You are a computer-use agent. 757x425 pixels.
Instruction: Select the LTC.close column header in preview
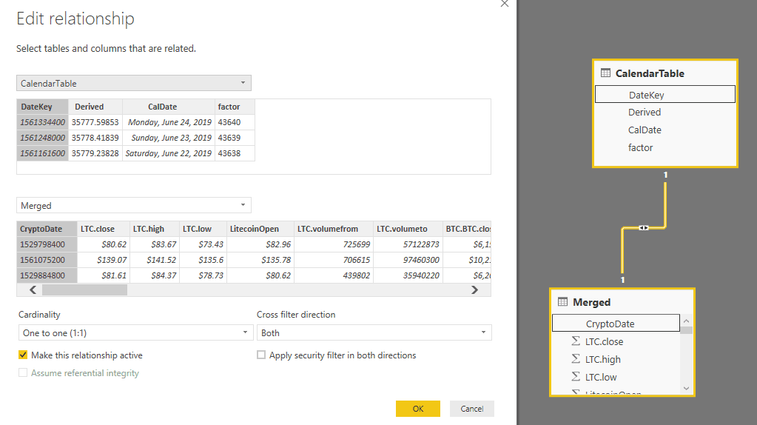(104, 229)
